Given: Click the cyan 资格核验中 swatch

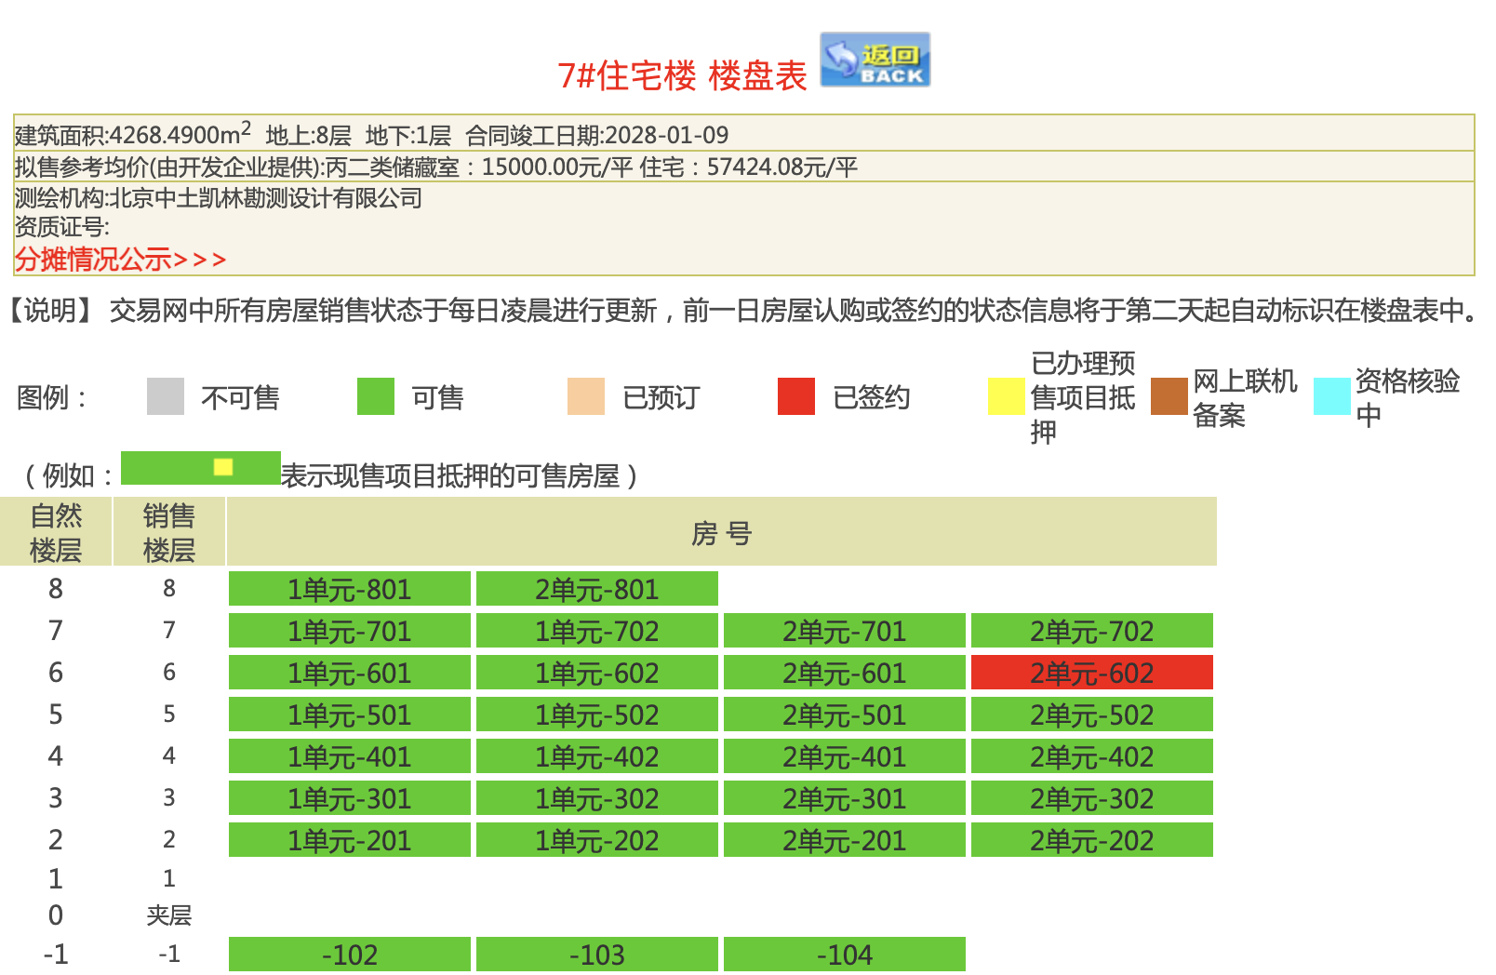Looking at the screenshot, I should coord(1332,396).
